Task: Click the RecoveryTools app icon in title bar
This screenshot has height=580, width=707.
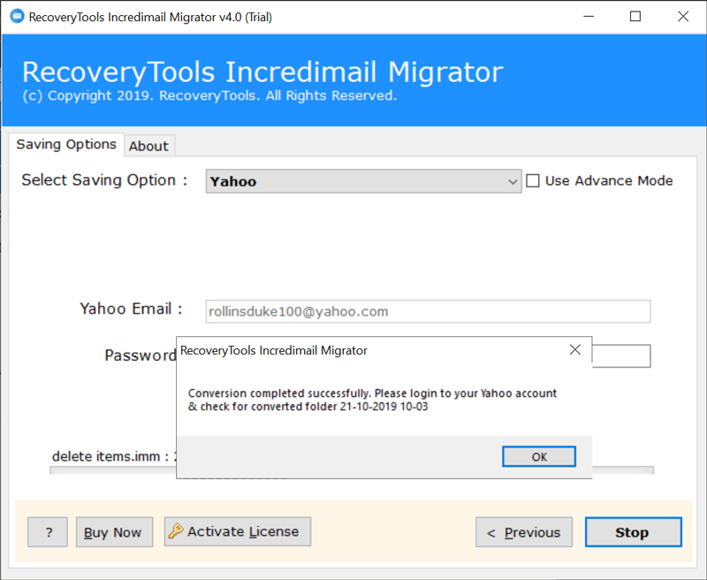Action: point(17,17)
